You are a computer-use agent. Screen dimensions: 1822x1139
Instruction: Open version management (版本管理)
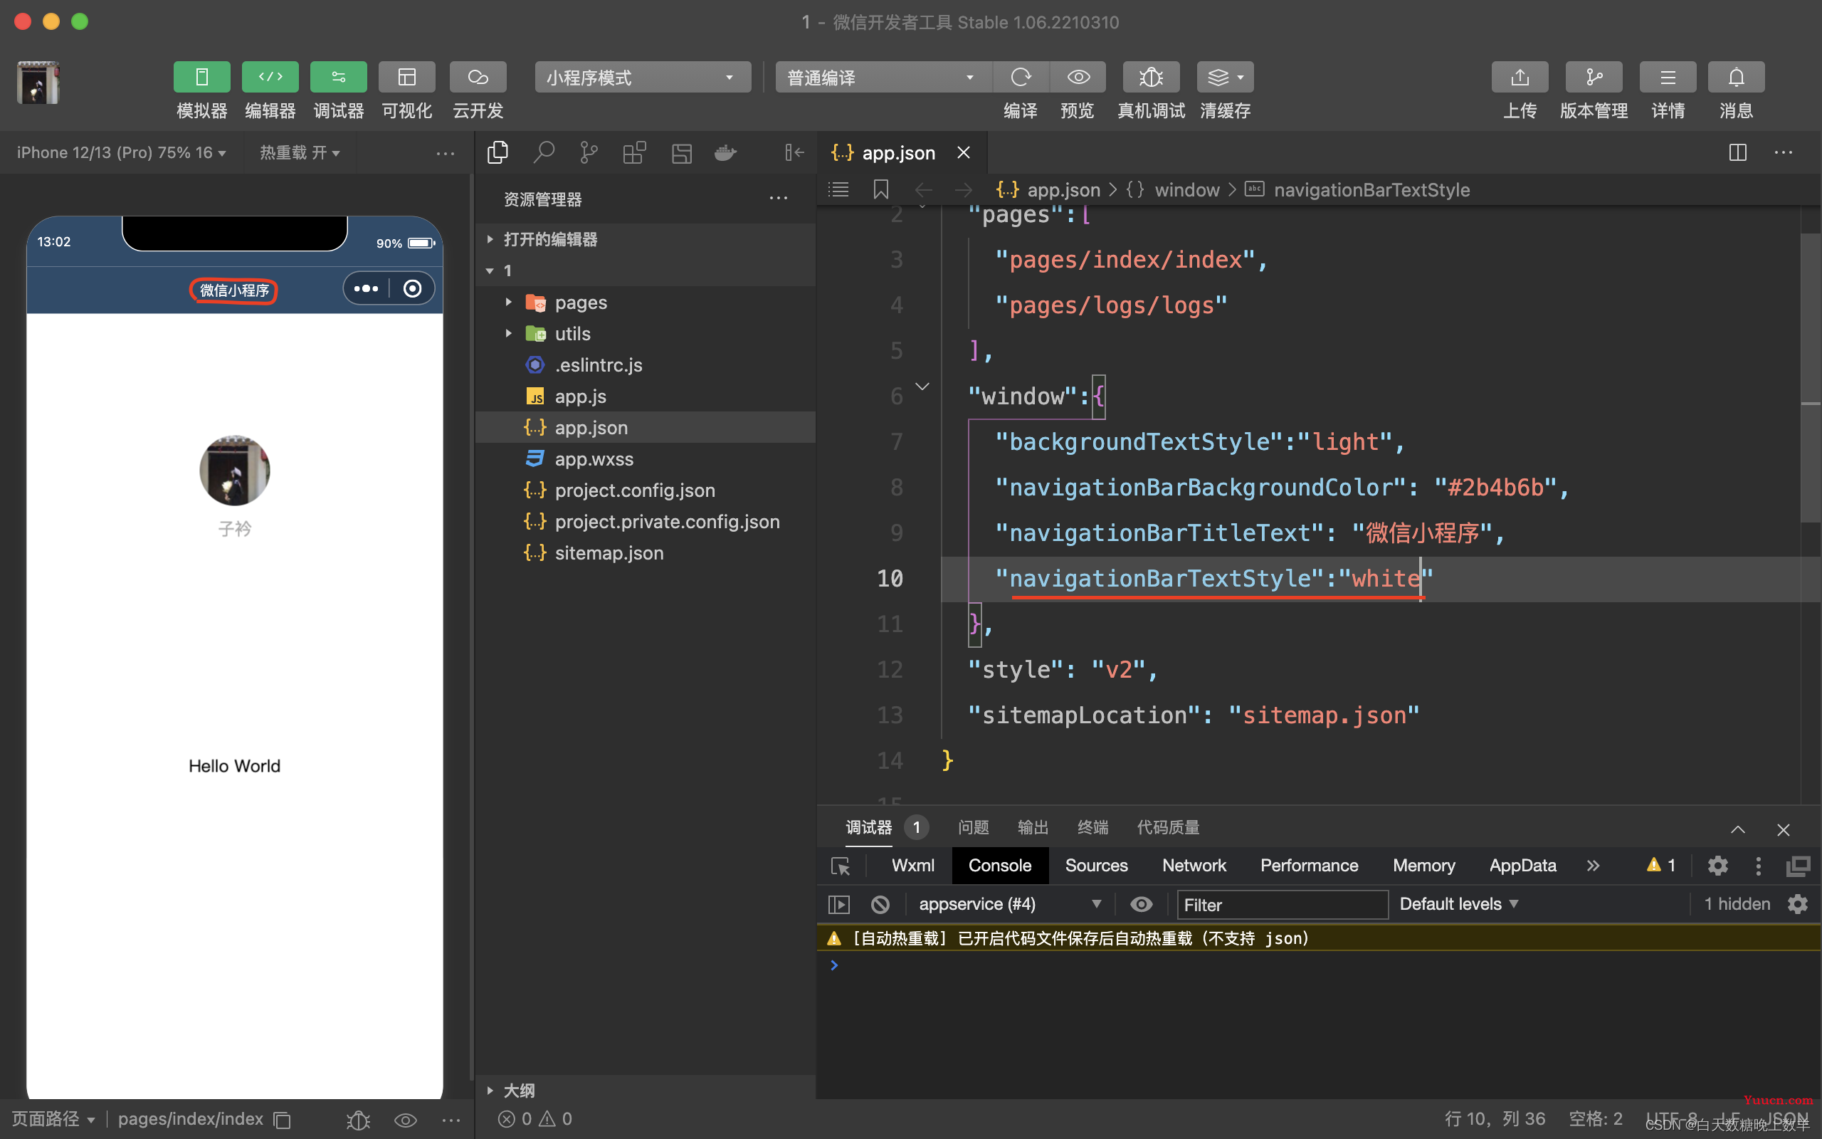tap(1594, 77)
